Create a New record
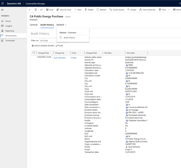The image size is (181, 168). coord(78,10)
